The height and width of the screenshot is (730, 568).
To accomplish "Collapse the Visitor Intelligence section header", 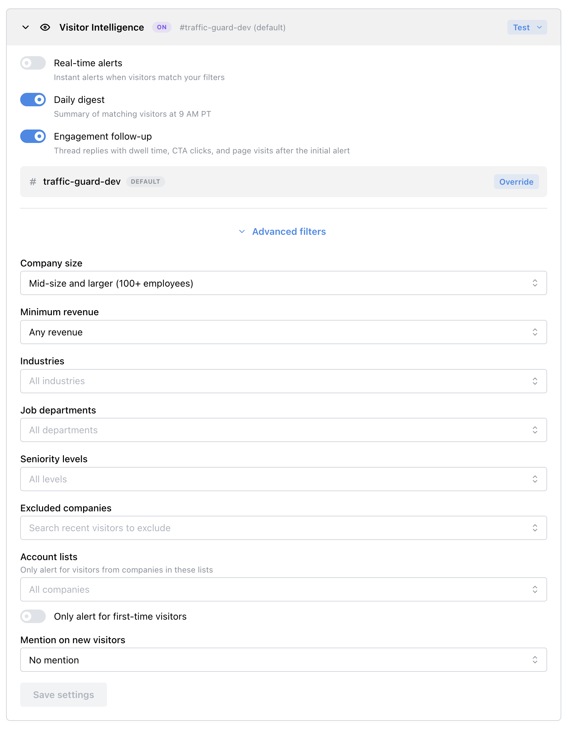I will pos(25,27).
